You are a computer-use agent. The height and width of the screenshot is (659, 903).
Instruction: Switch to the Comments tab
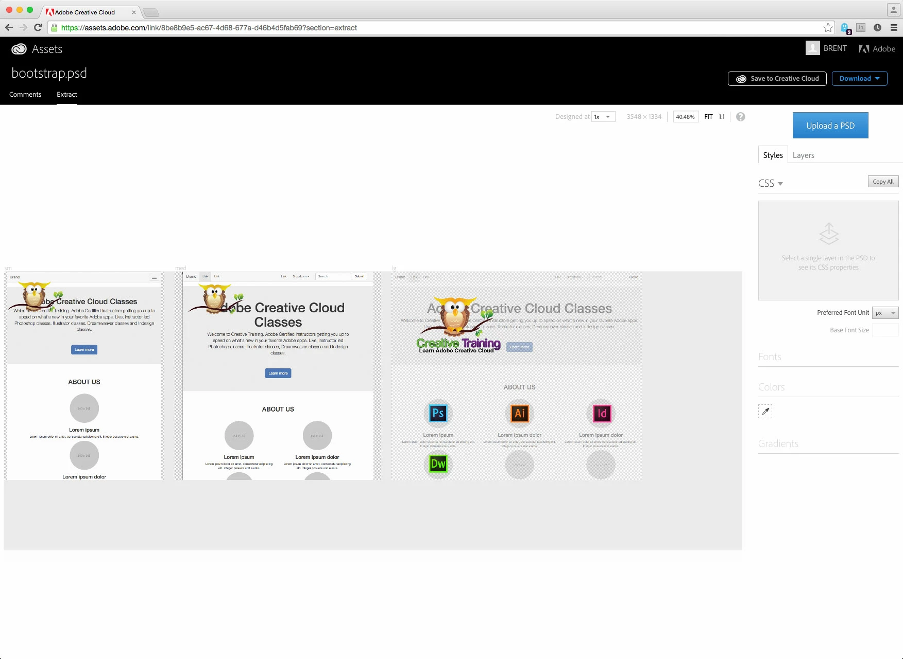[25, 94]
